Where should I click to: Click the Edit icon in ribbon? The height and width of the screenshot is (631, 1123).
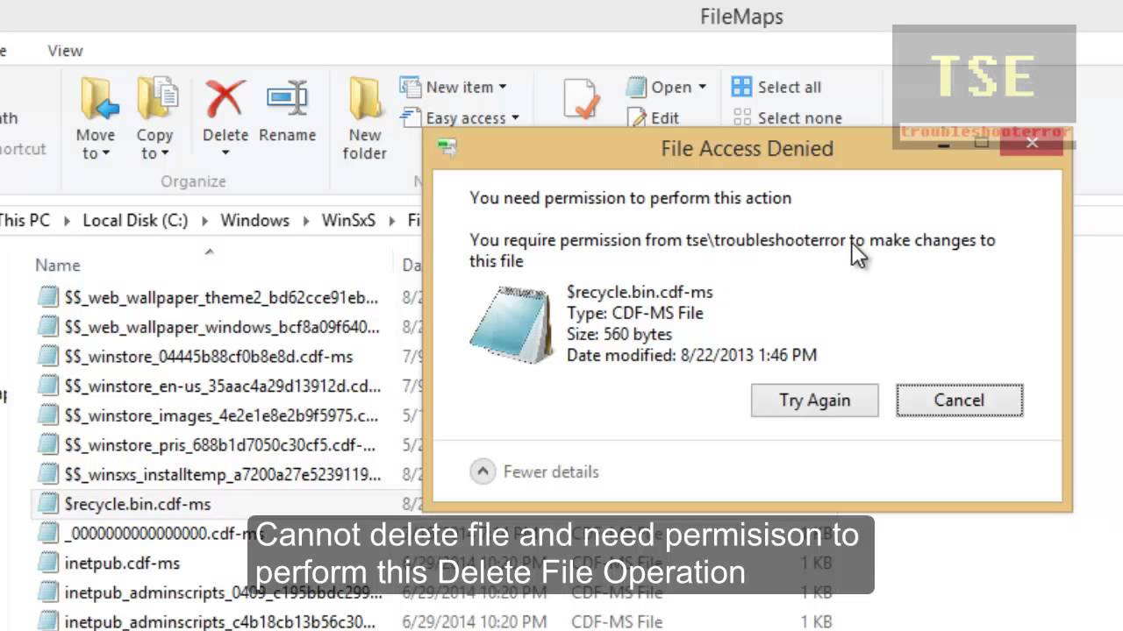coord(638,117)
